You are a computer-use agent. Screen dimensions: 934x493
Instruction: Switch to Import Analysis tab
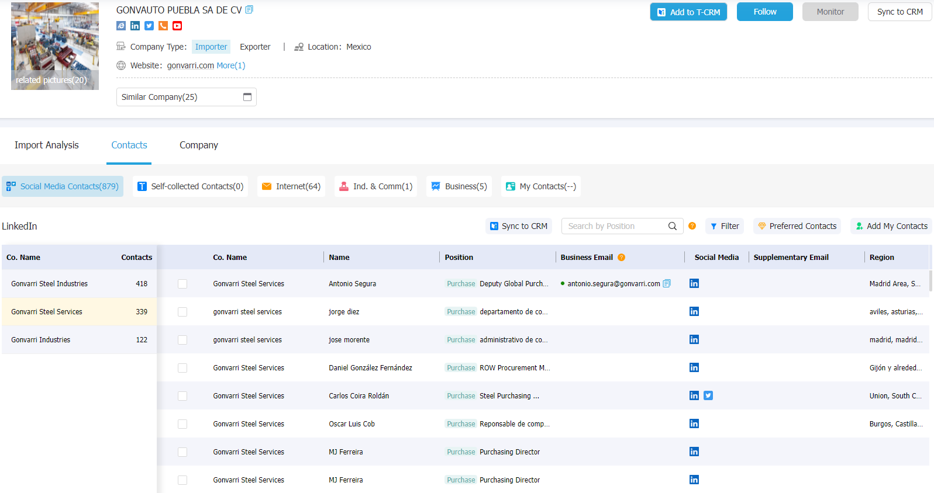pyautogui.click(x=47, y=145)
